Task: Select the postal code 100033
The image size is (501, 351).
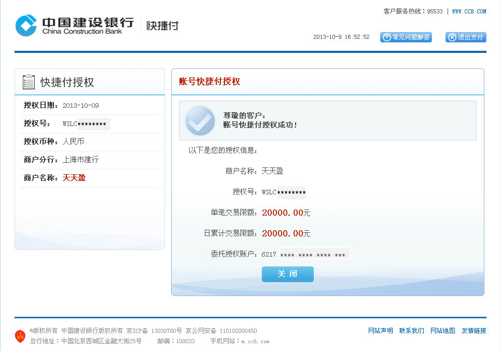Action: pos(185,341)
